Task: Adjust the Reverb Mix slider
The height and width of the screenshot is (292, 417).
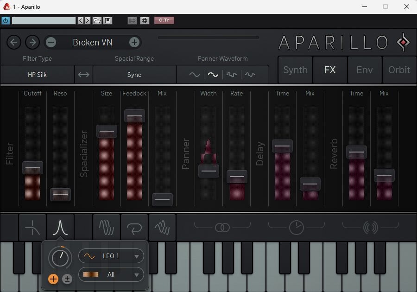Action: (384, 175)
